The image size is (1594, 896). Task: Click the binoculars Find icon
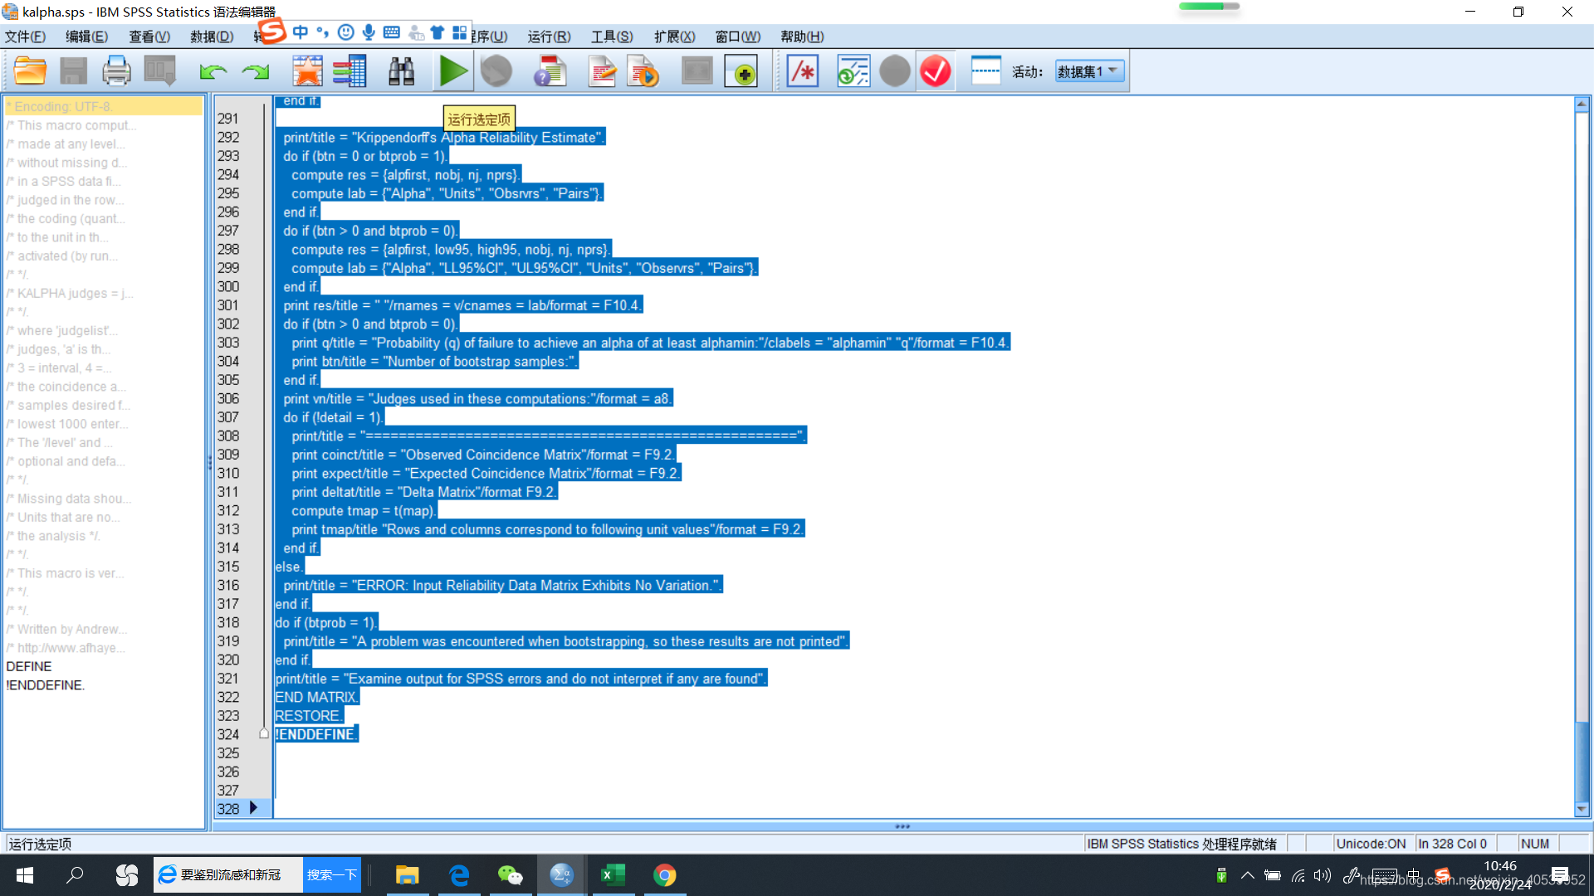(x=401, y=71)
